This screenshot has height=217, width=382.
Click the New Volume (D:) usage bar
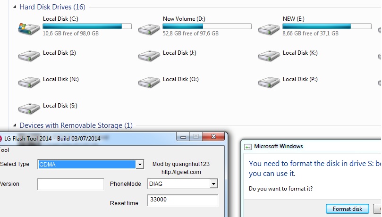(x=207, y=26)
